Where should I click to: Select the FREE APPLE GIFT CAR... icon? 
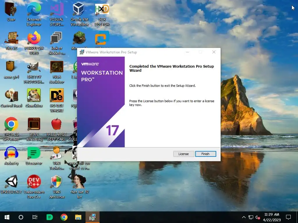point(56,130)
